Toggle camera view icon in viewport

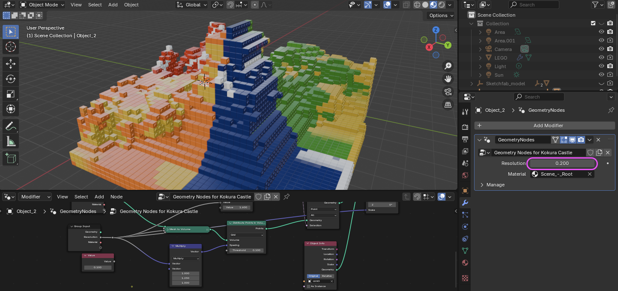[x=448, y=92]
